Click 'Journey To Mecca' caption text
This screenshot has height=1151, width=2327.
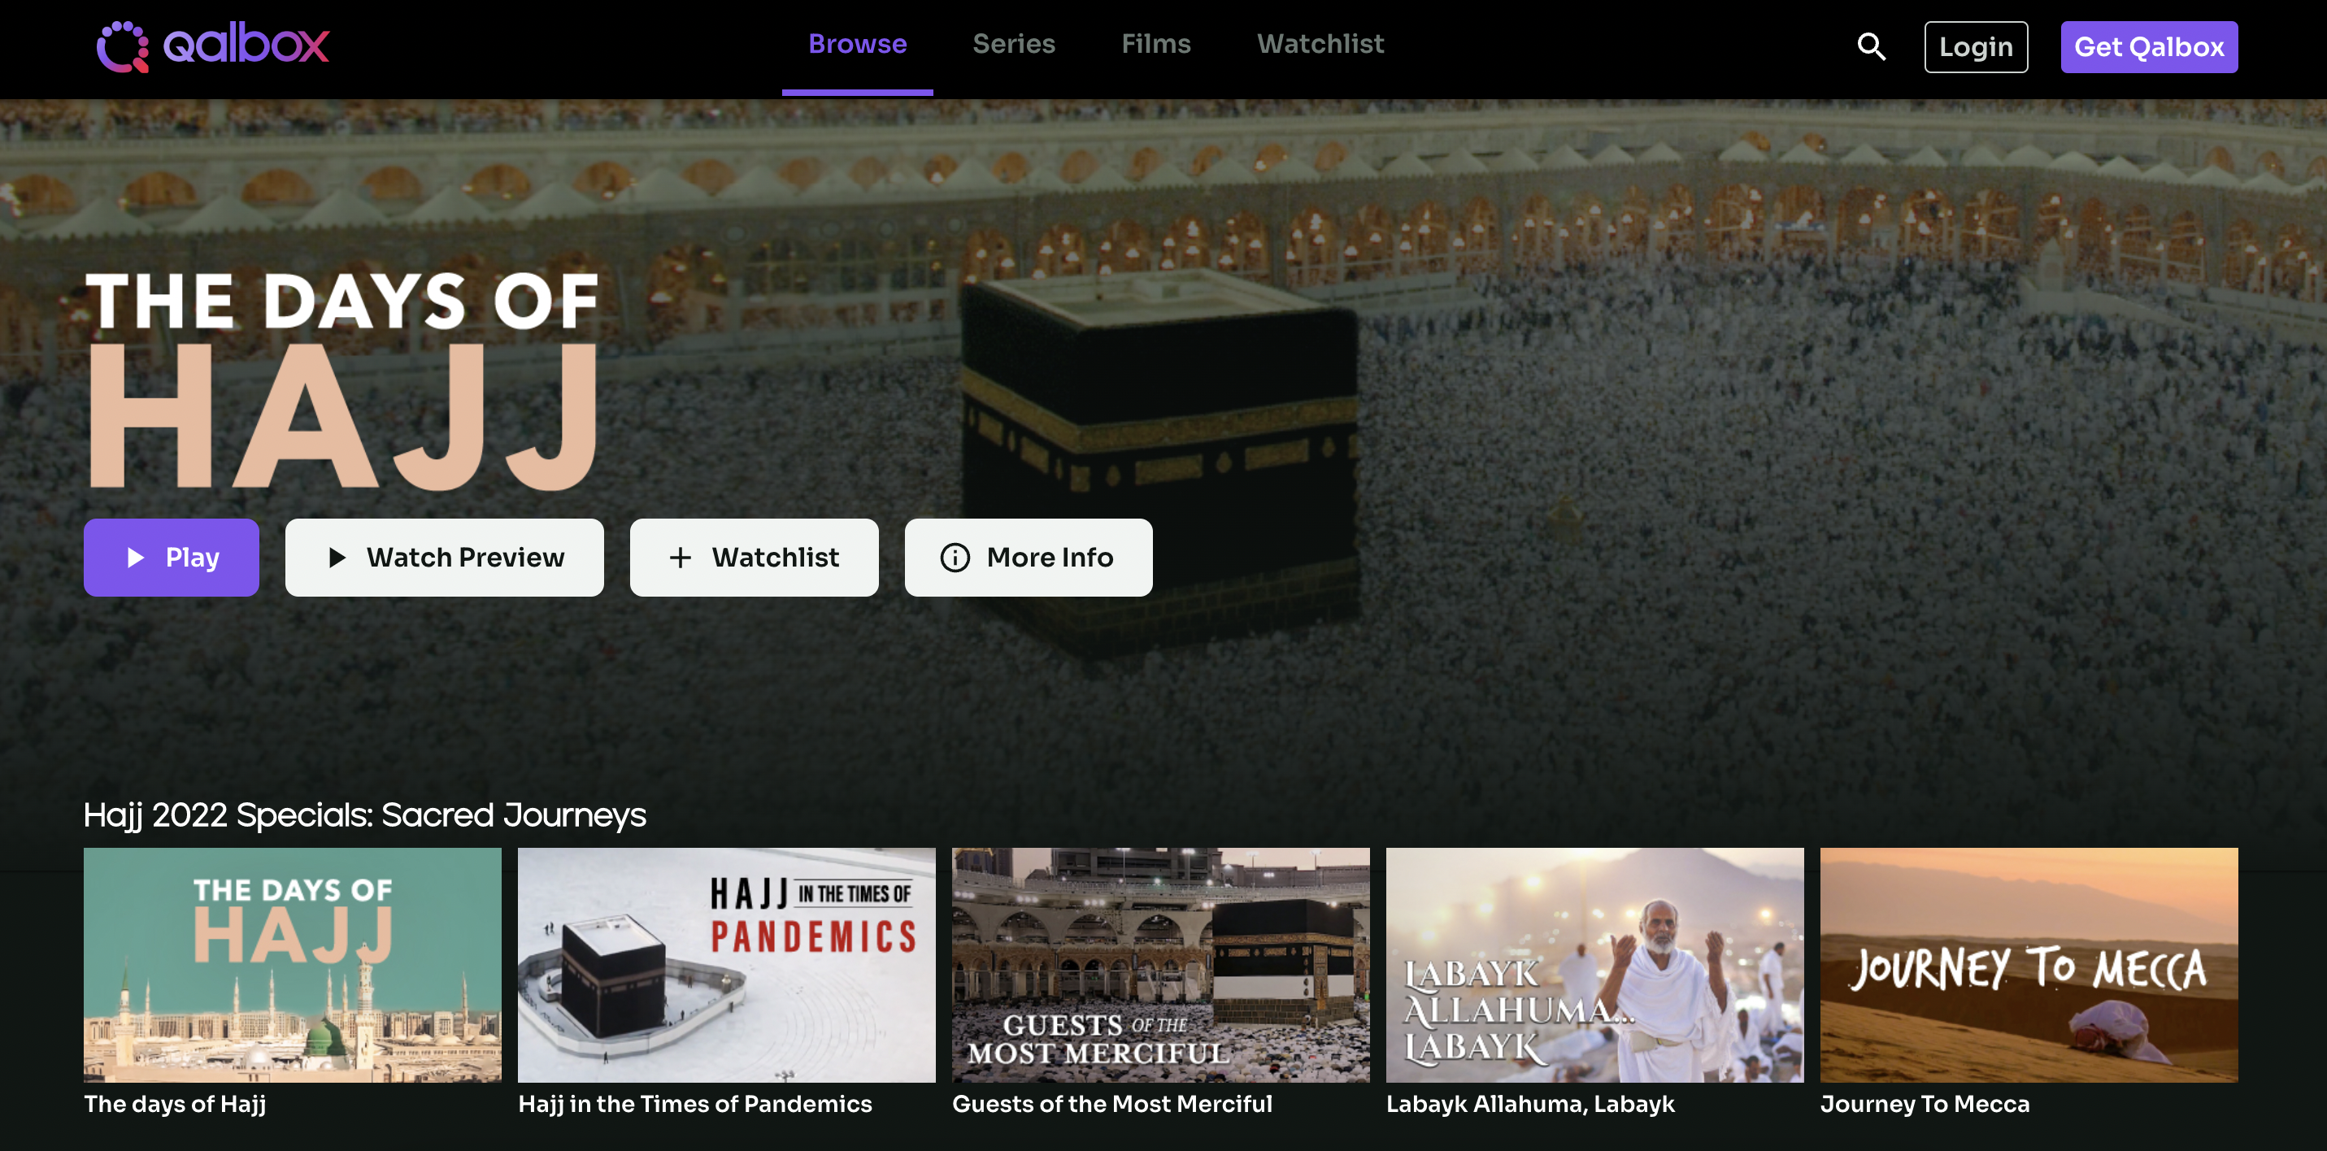[x=1924, y=1104]
